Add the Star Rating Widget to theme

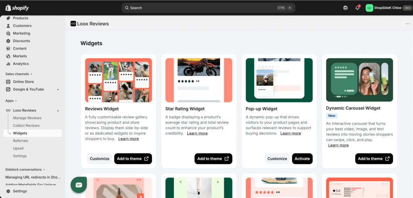(213, 159)
